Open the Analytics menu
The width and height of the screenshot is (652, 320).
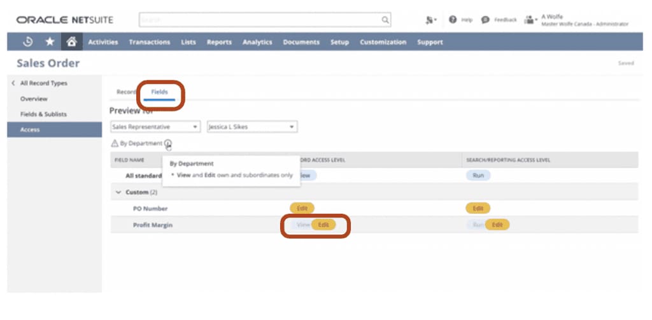click(257, 42)
